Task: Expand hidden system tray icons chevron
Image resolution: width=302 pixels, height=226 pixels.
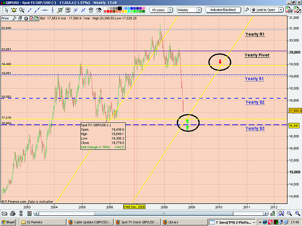Action: 260,222
